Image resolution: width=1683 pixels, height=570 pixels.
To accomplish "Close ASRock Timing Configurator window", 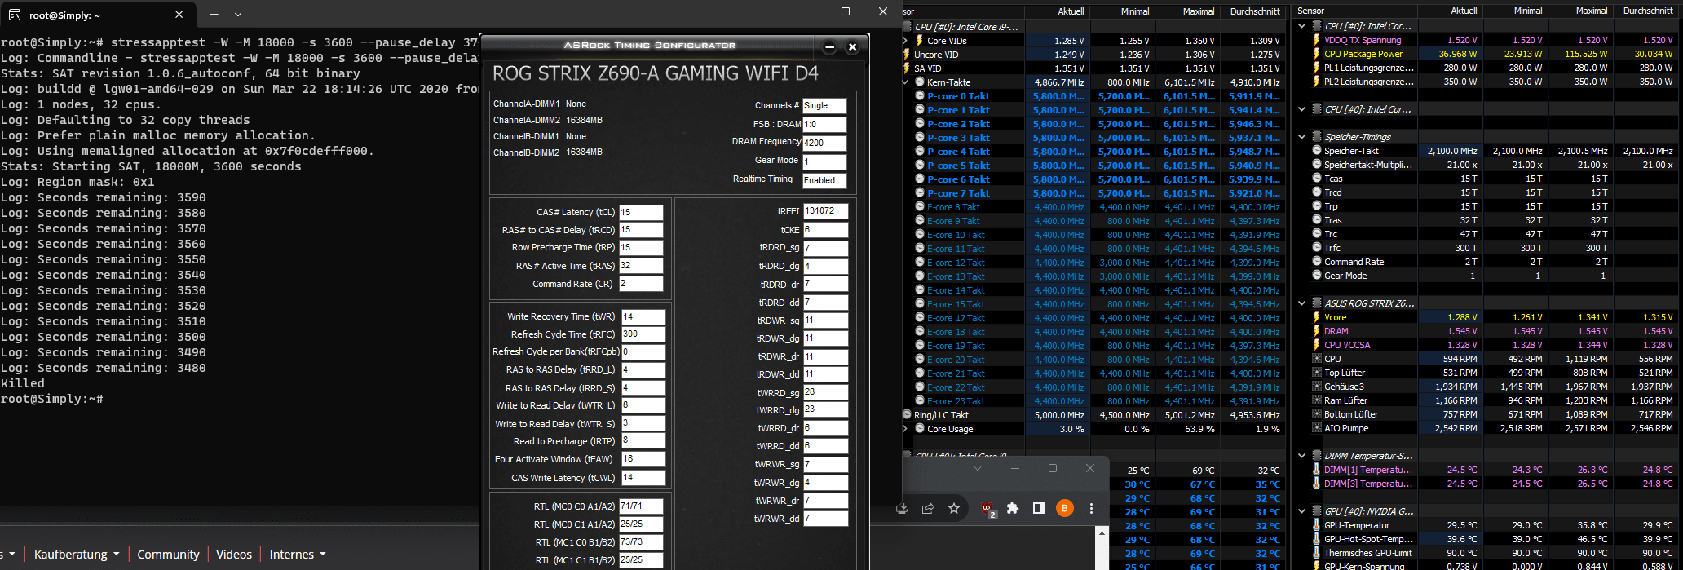I will (852, 46).
